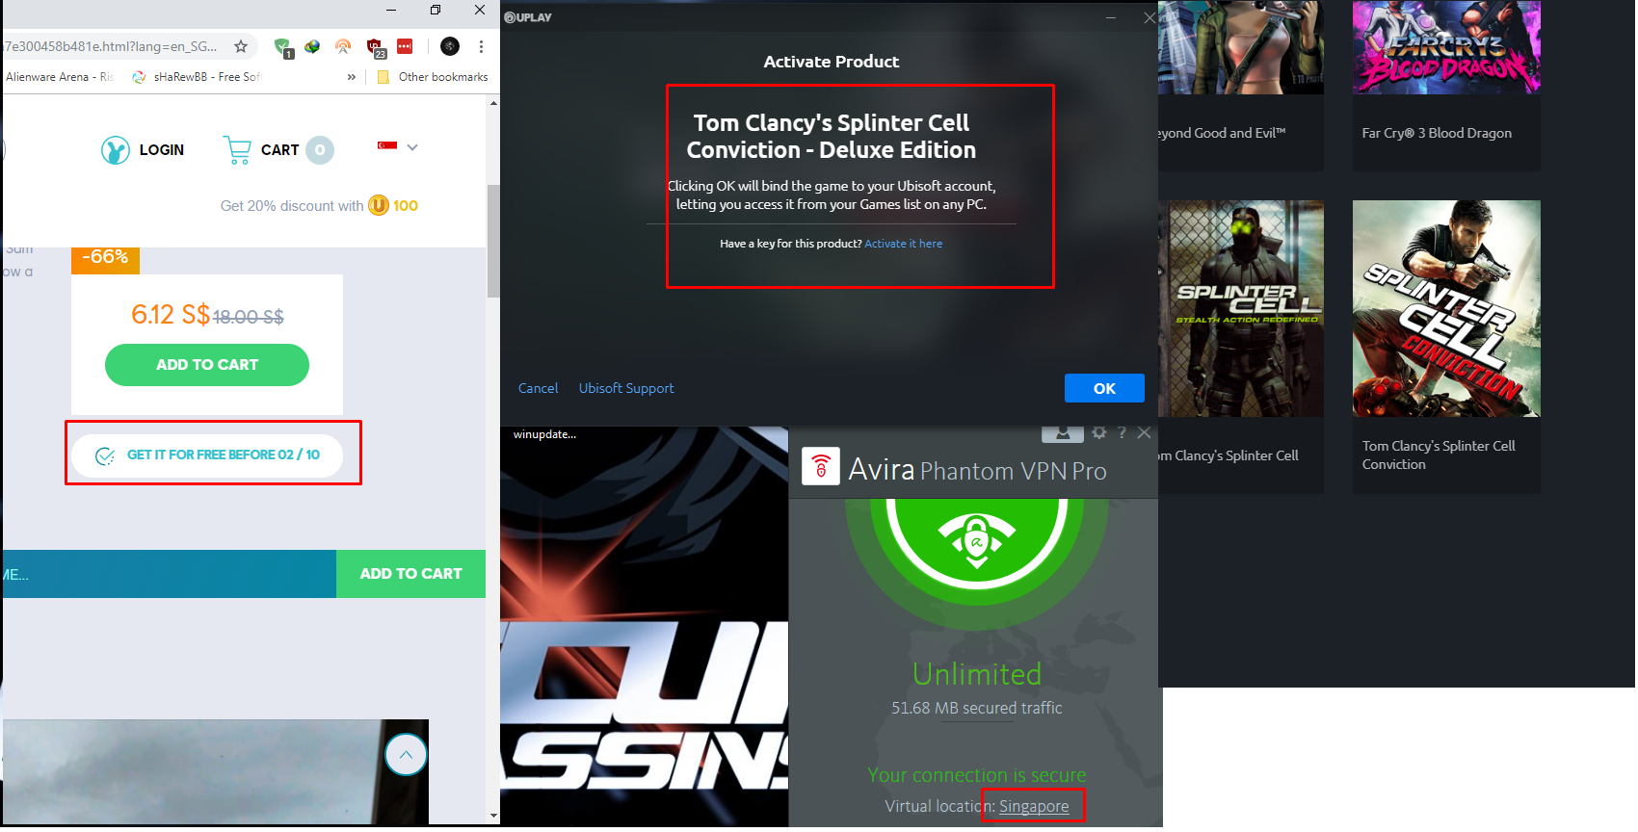
Task: Expand the Singapore flag region dropdown
Action: point(397,146)
